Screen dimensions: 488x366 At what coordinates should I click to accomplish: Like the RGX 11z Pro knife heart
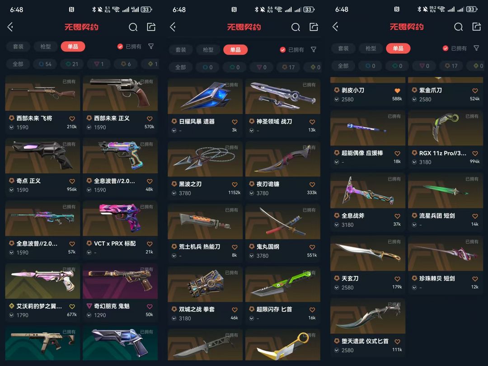coord(475,154)
